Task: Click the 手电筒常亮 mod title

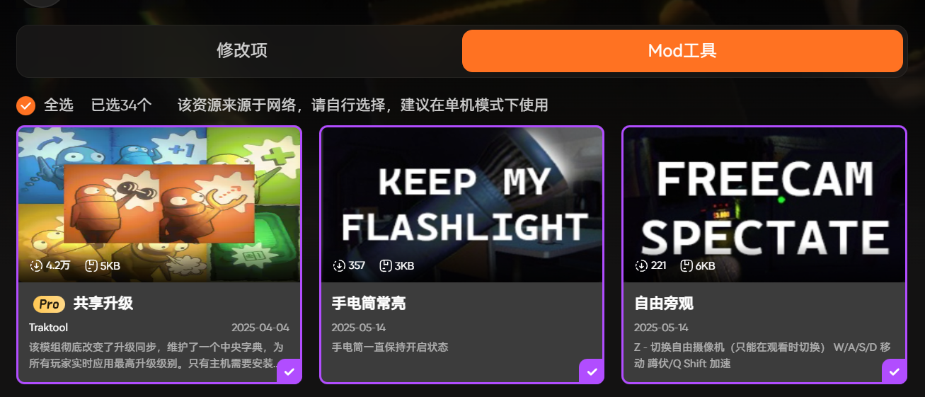Action: tap(369, 304)
